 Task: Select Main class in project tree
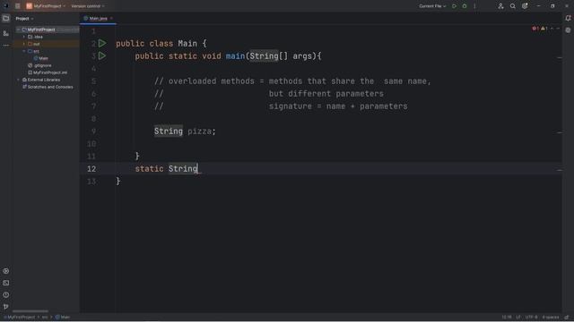pyautogui.click(x=41, y=58)
